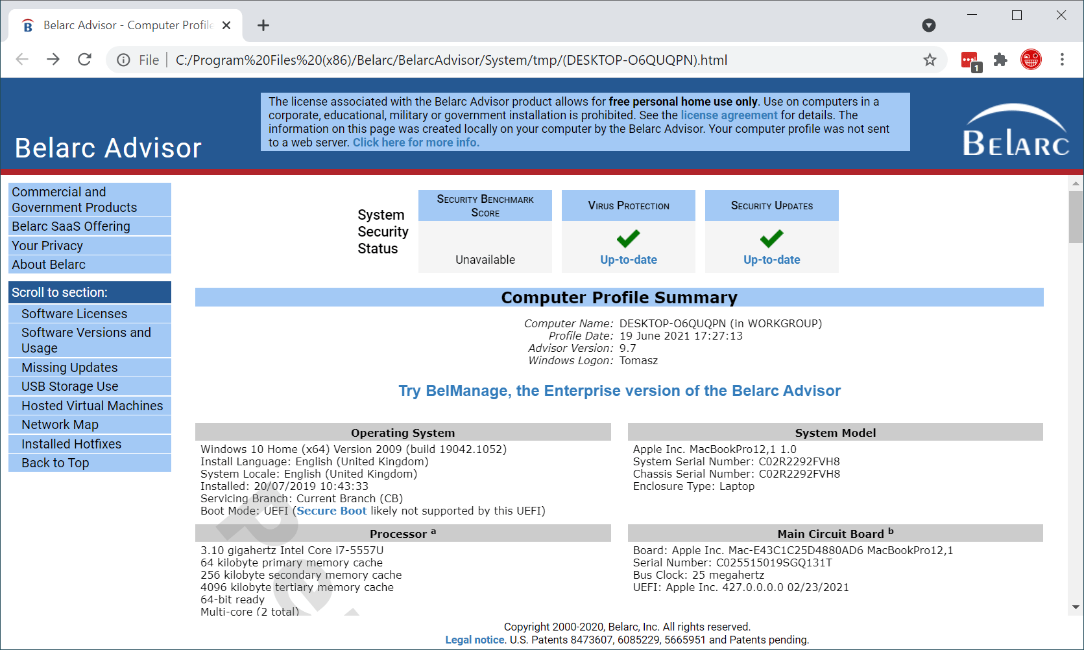1084x650 pixels.
Task: Jump to Software Versions and Usage section
Action: pyautogui.click(x=90, y=340)
